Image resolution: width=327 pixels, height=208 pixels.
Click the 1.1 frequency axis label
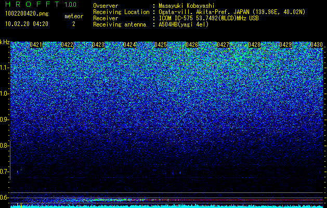pos(4,68)
